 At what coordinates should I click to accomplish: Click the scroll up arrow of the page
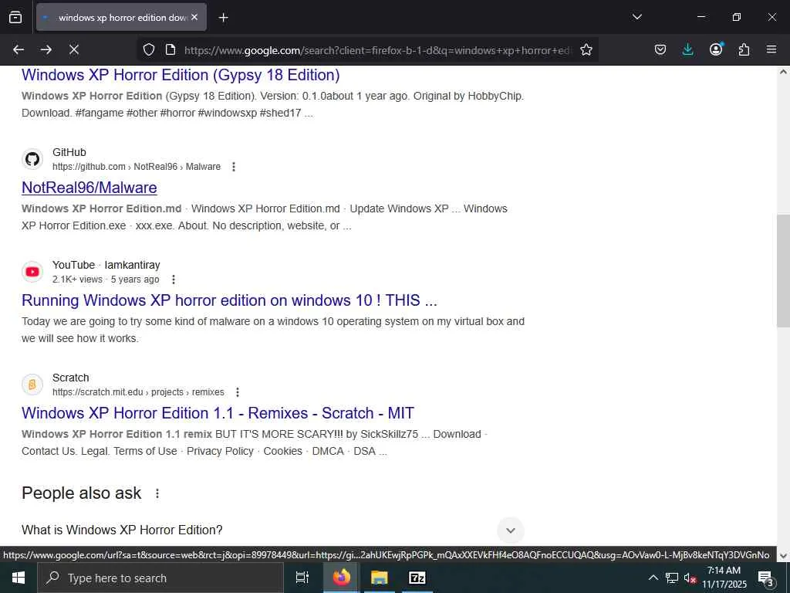click(783, 72)
